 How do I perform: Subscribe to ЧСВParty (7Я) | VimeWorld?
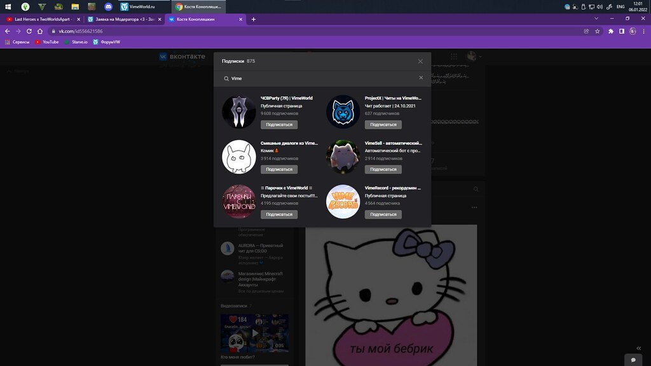[279, 125]
